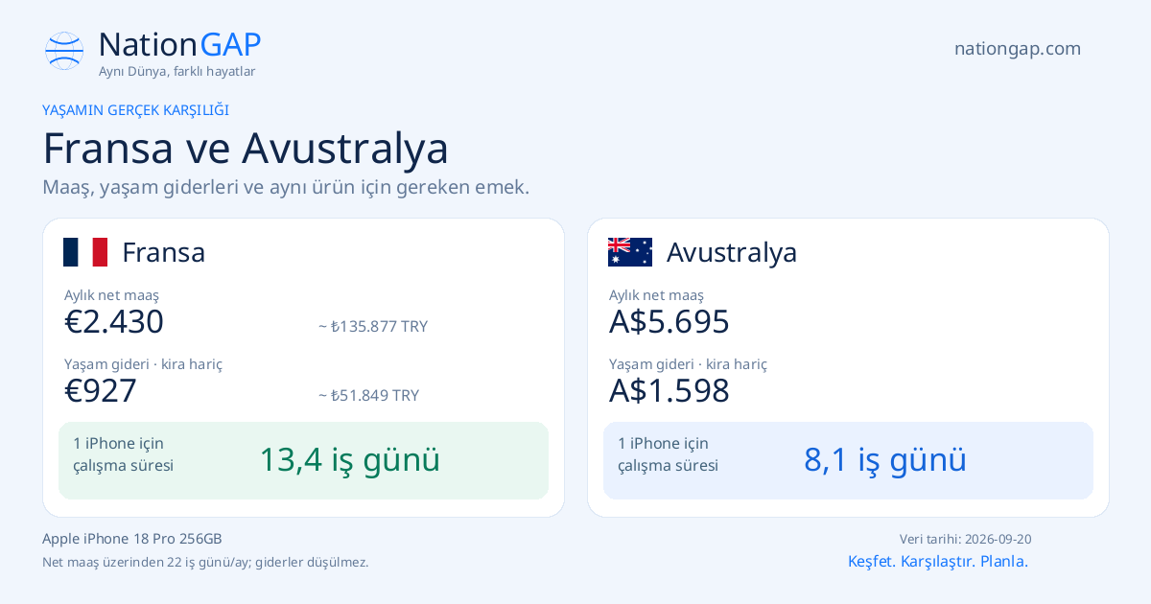Click the Veri tarihi: 2026-09-20 text
Viewport: 1151px width, 604px height.
pos(966,539)
